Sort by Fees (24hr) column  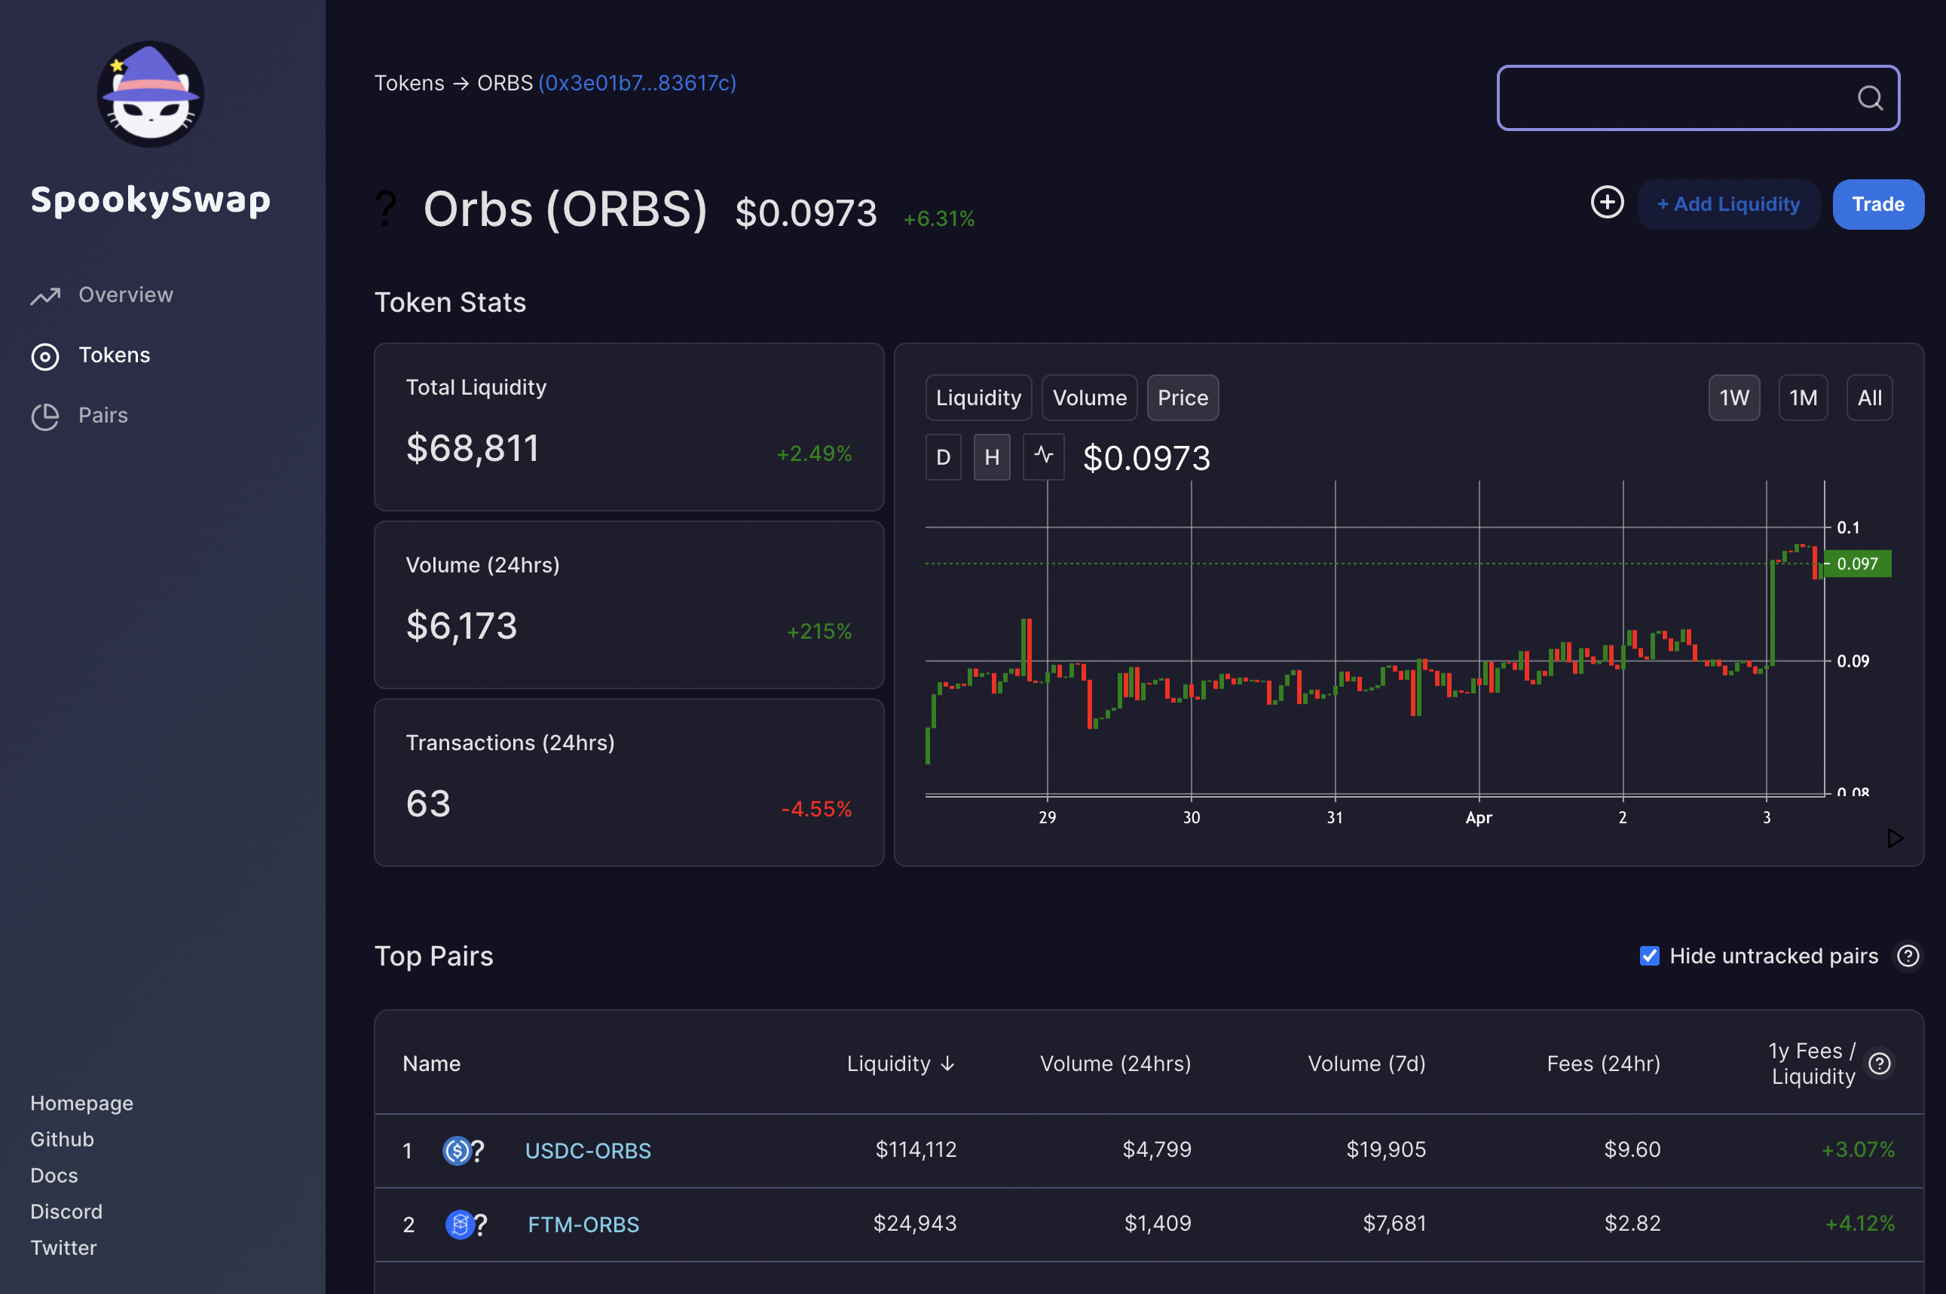pyautogui.click(x=1603, y=1064)
